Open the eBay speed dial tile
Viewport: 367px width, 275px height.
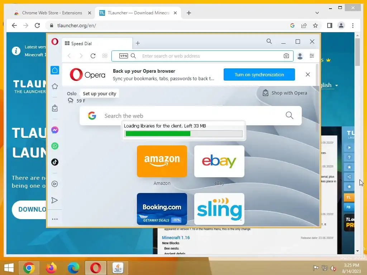point(219,161)
